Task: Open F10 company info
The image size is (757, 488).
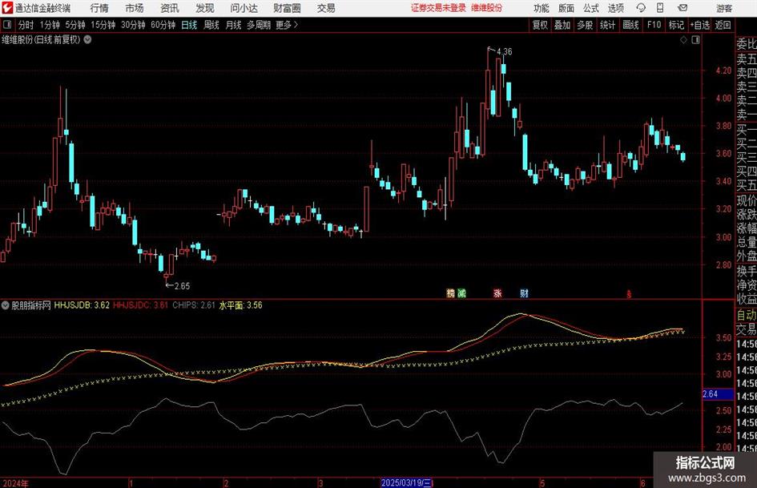Action: click(654, 25)
